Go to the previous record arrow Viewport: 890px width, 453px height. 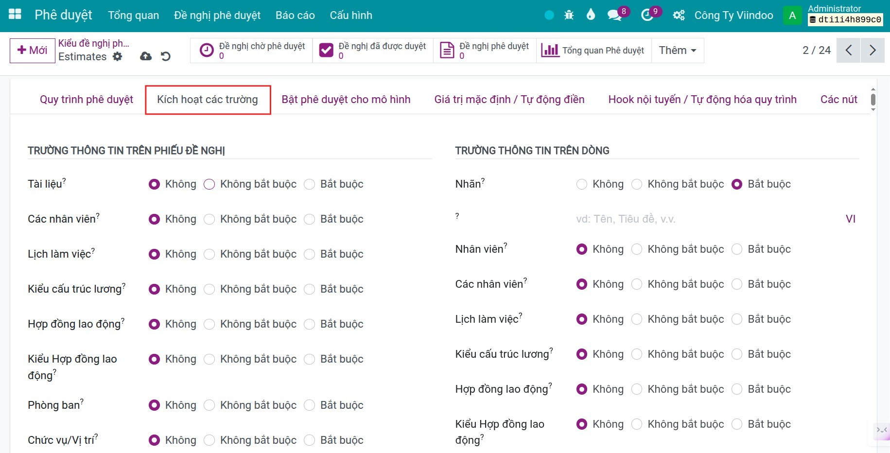tap(849, 50)
